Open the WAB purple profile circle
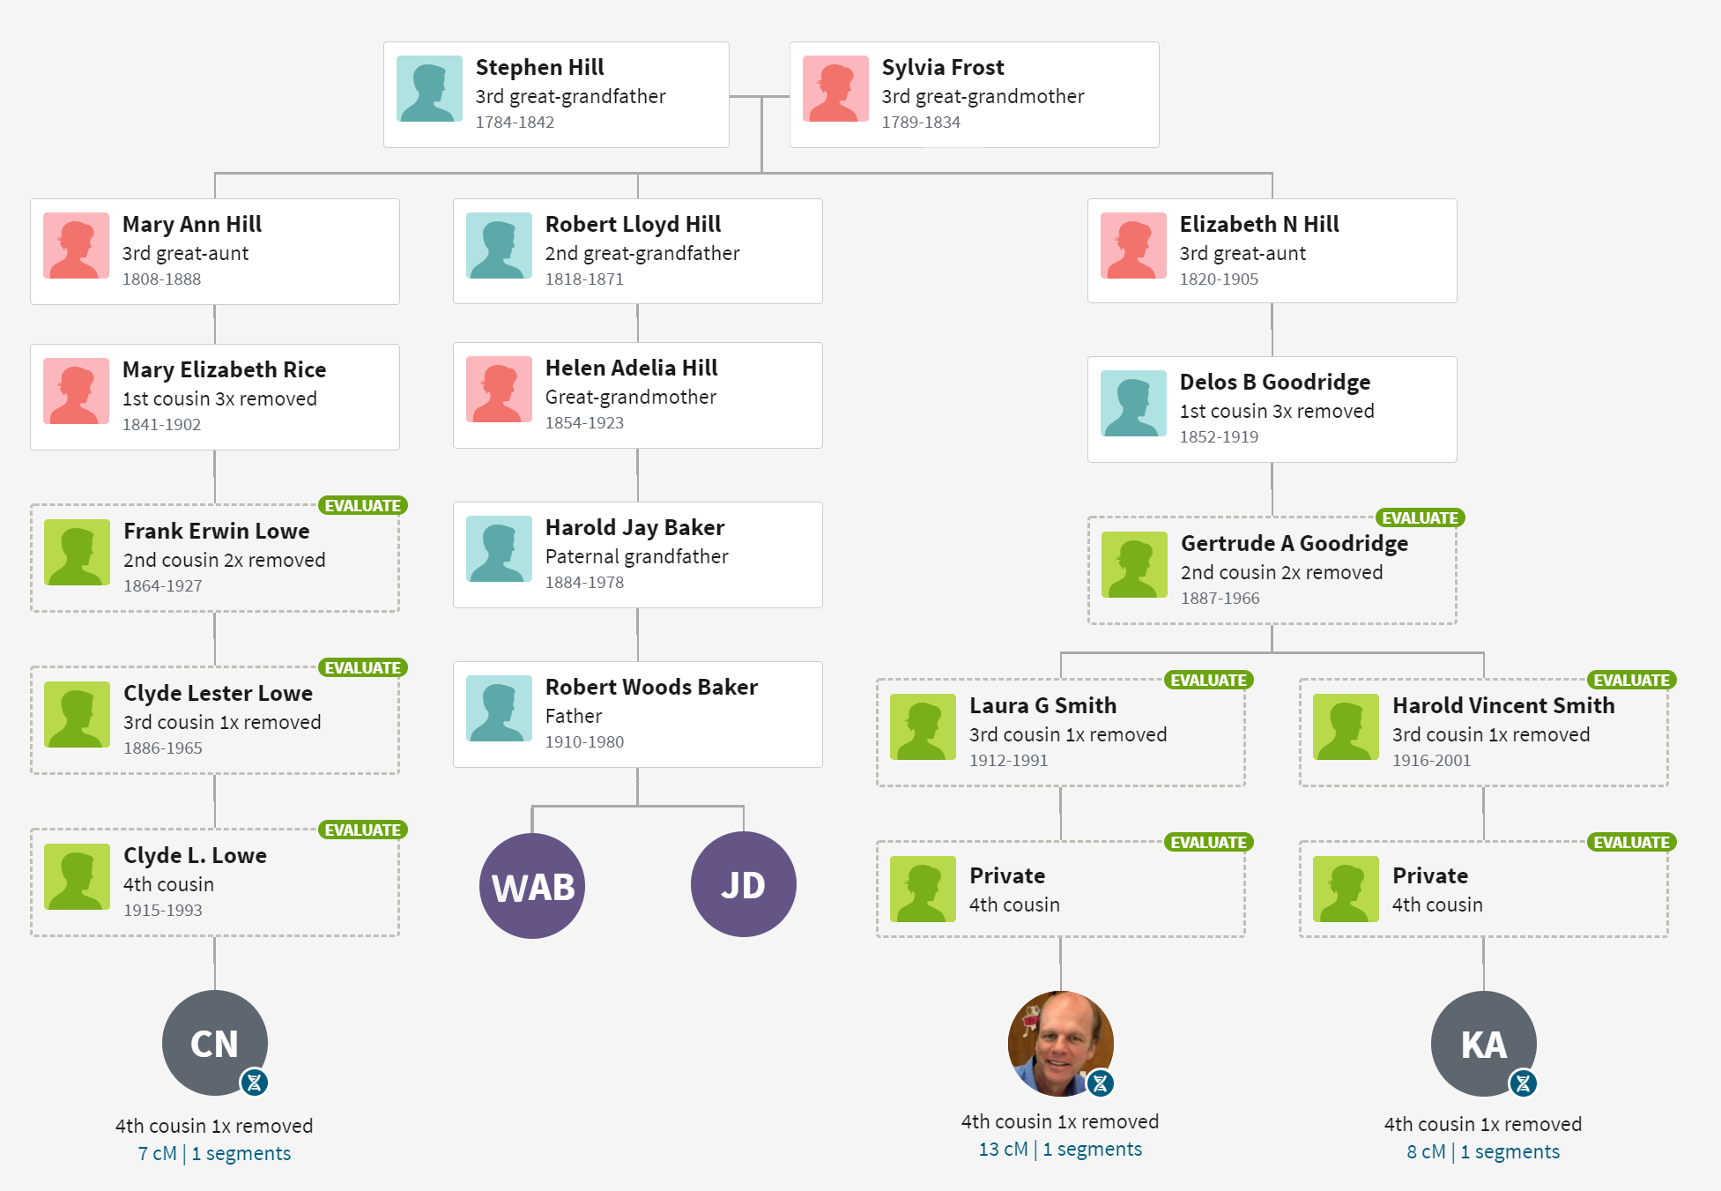 pyautogui.click(x=532, y=886)
